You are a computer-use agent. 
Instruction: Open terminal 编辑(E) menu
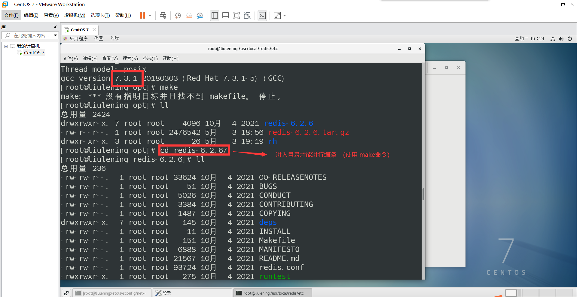pyautogui.click(x=90, y=58)
